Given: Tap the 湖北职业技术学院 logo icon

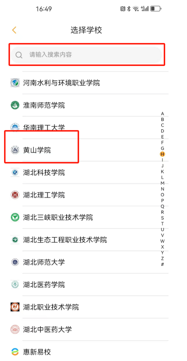Looking at the screenshot, I should point(15,307).
